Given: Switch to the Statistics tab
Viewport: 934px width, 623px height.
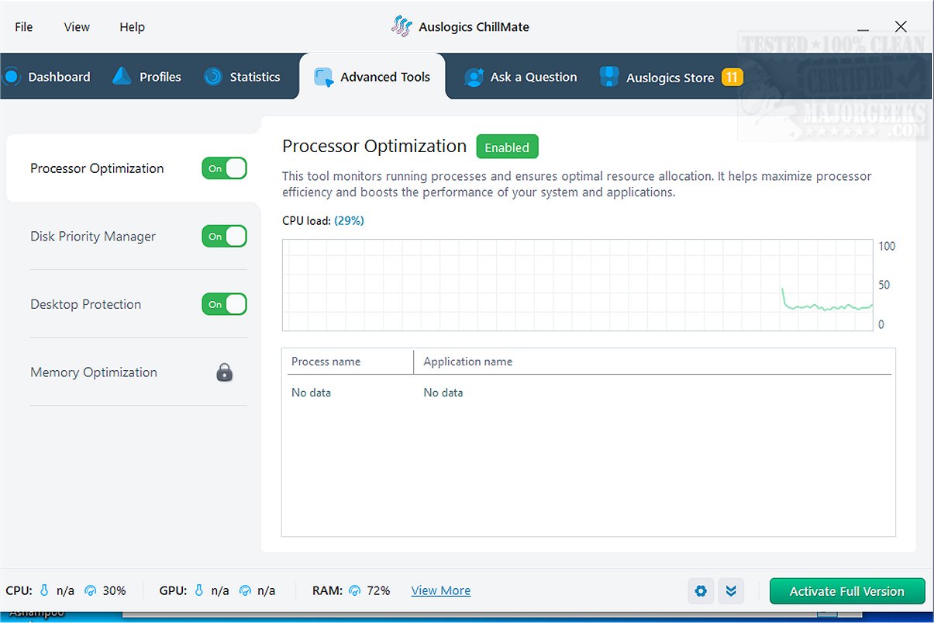Looking at the screenshot, I should tap(242, 77).
